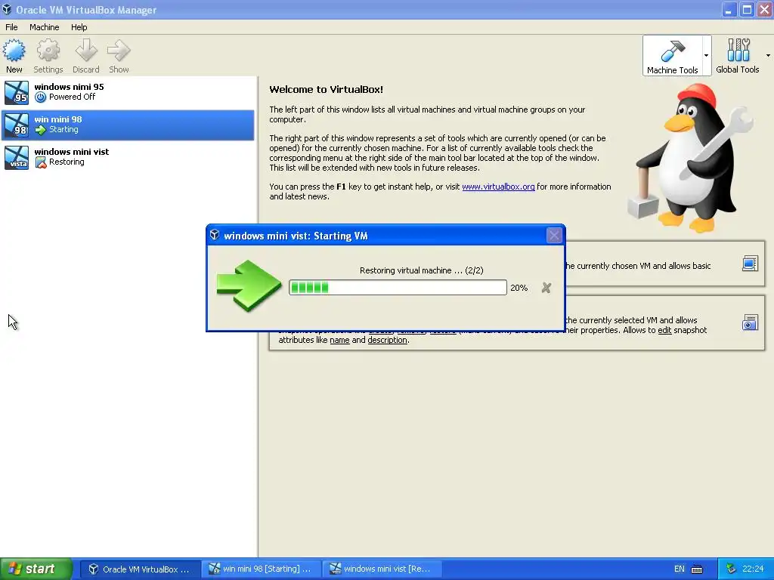Image resolution: width=774 pixels, height=580 pixels.
Task: Open the Details tool monitor icon
Action: coord(750,264)
